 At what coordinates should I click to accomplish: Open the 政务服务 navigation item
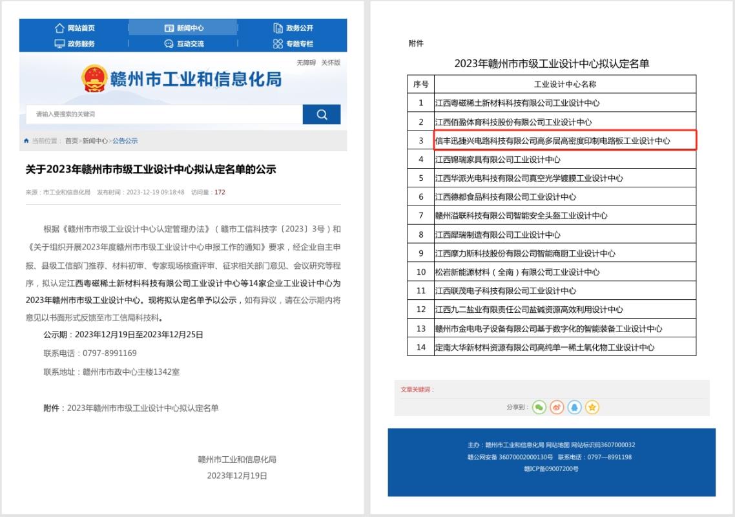pyautogui.click(x=74, y=44)
